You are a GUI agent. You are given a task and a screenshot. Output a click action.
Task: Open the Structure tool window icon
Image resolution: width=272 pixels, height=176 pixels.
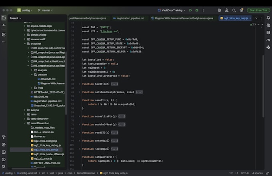point(4,35)
